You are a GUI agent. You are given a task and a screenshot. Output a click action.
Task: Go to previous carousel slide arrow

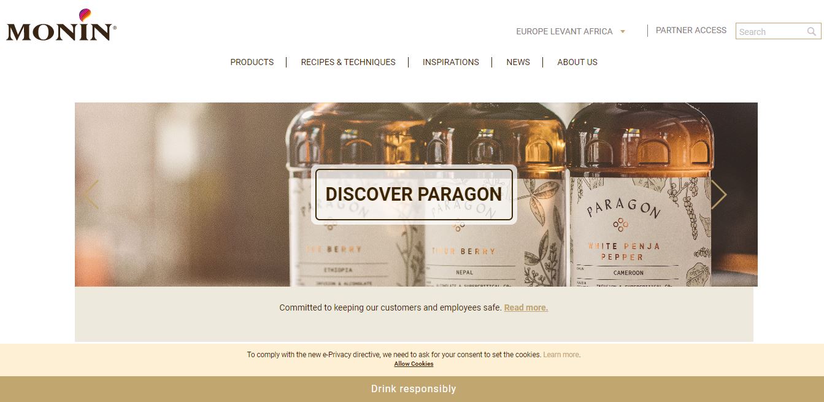tap(91, 195)
